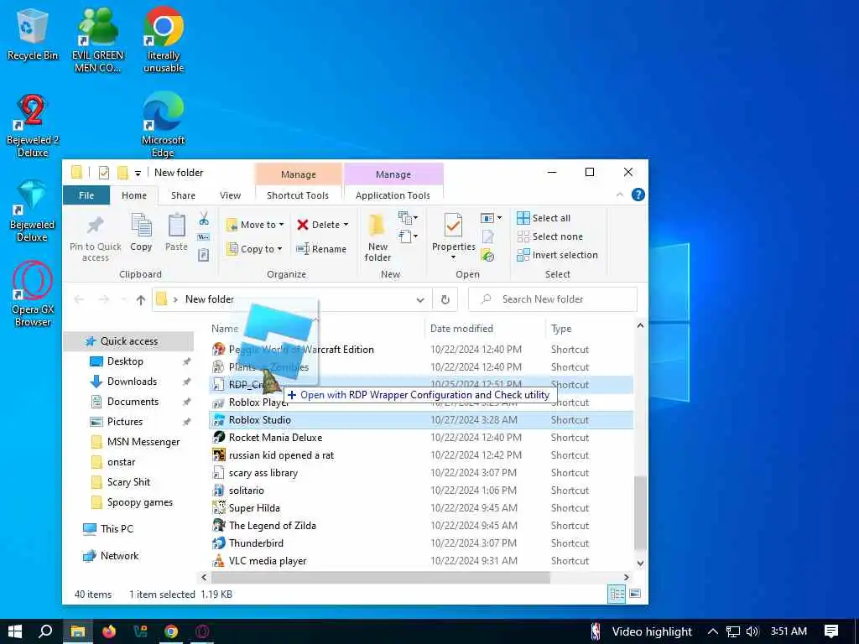The image size is (859, 644).
Task: Click the taskbar Search magnifier
Action: coord(45,631)
